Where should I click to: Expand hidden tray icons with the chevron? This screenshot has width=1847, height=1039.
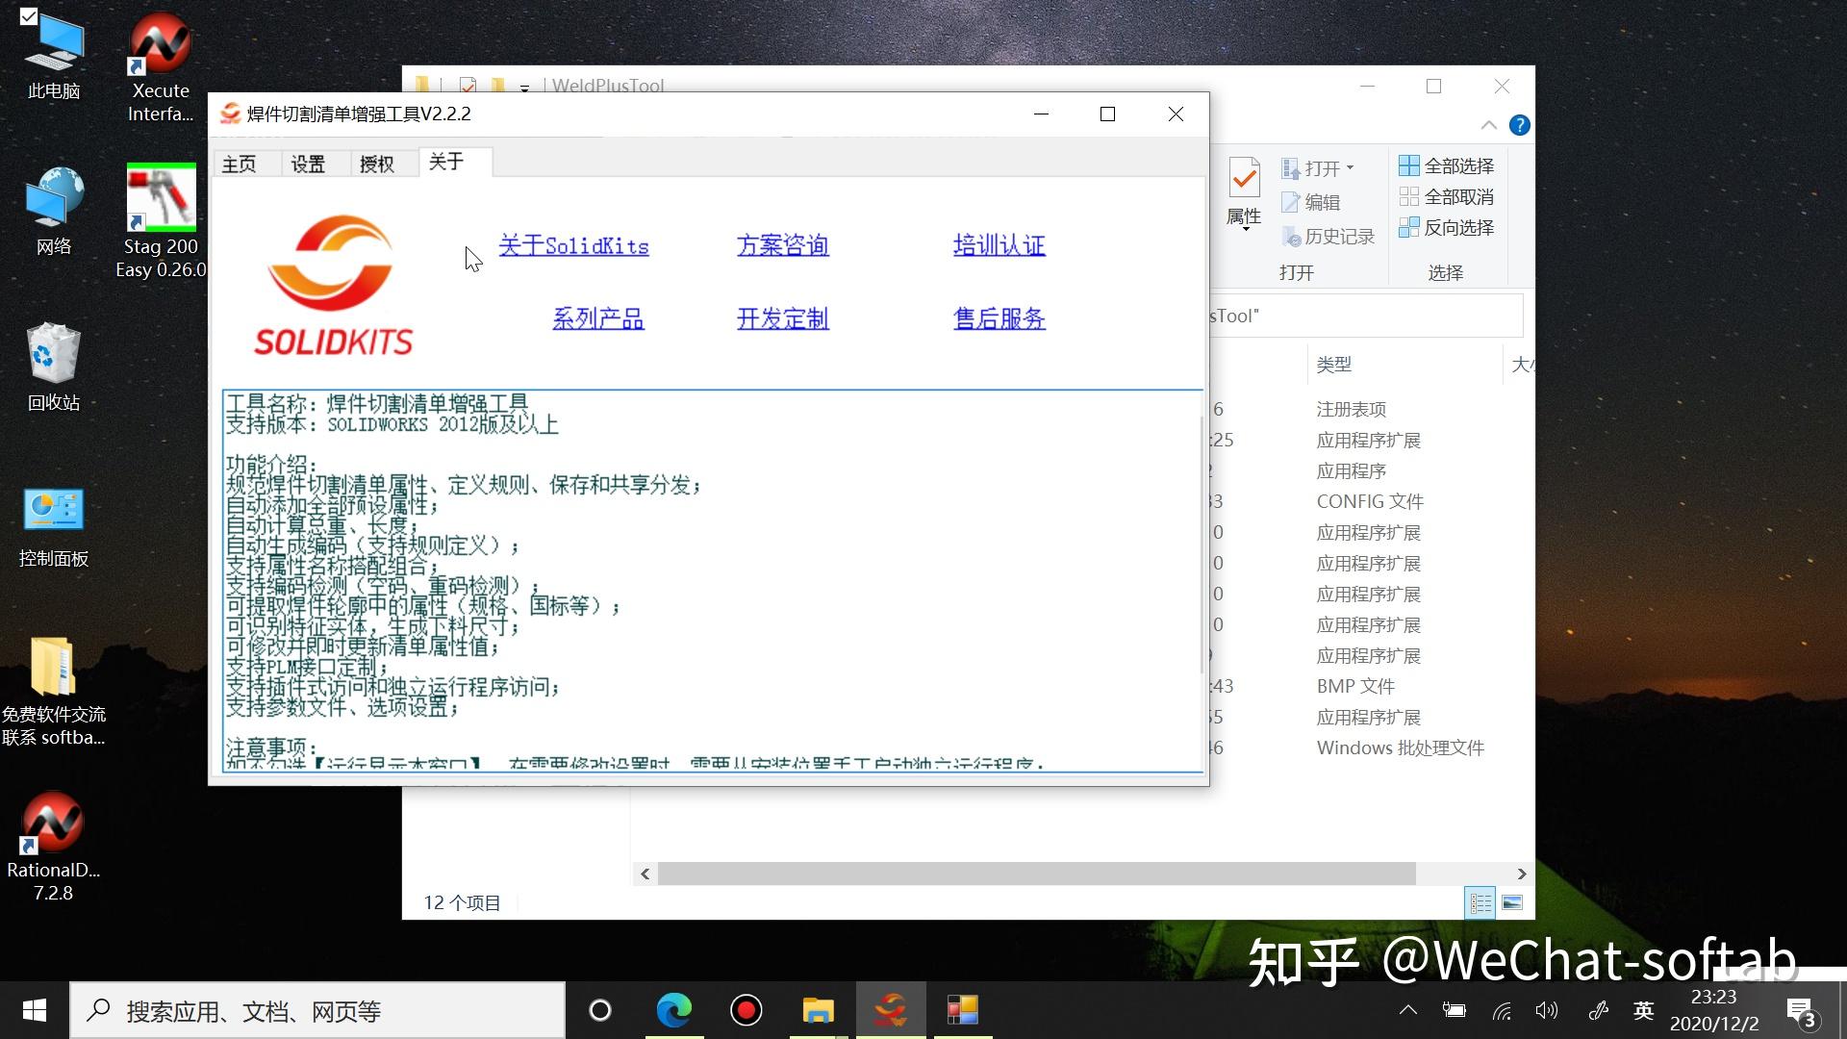tap(1407, 1010)
